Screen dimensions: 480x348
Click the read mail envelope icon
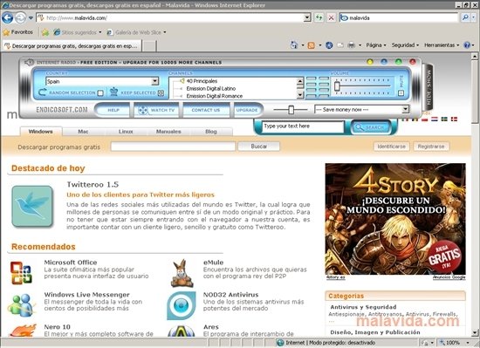340,45
